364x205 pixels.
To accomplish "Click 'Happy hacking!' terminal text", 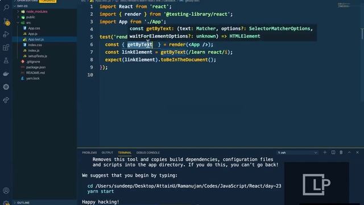I will coord(100,202).
